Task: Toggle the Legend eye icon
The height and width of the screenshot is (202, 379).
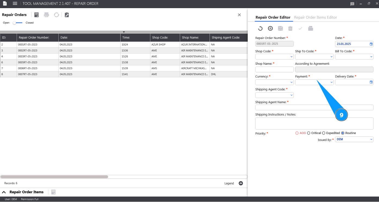Action: tap(241, 183)
